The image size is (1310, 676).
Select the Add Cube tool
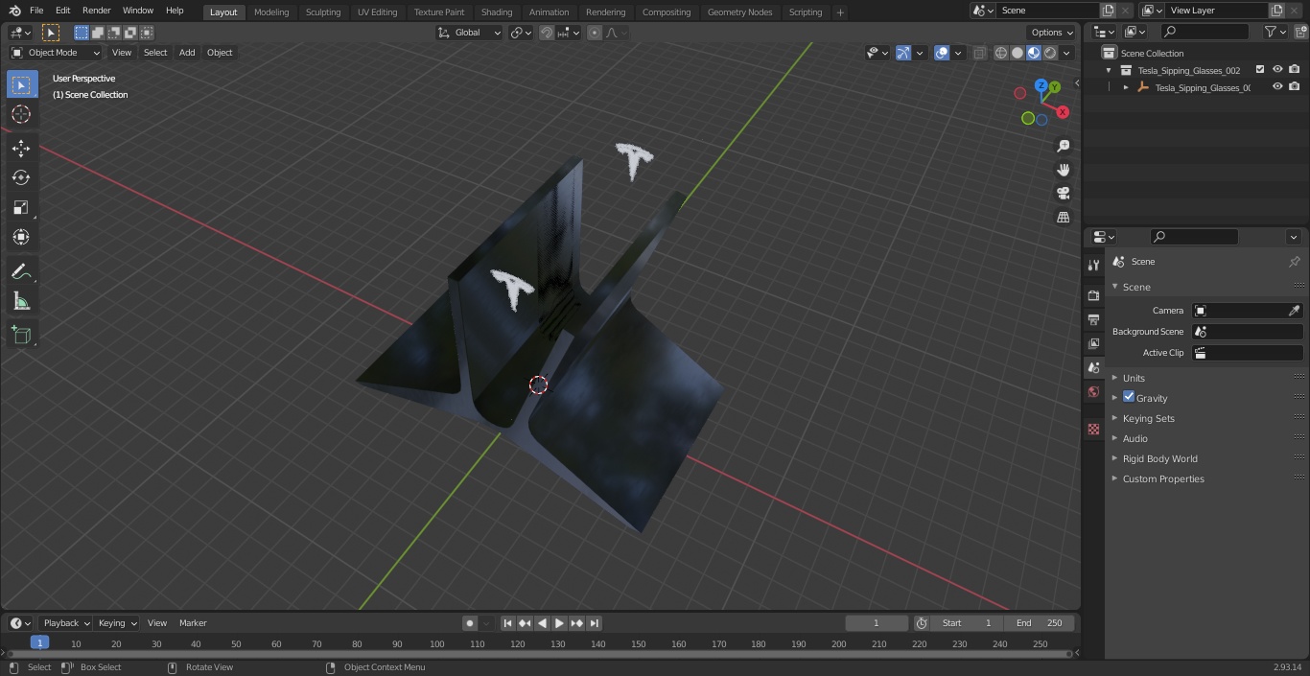pyautogui.click(x=21, y=335)
